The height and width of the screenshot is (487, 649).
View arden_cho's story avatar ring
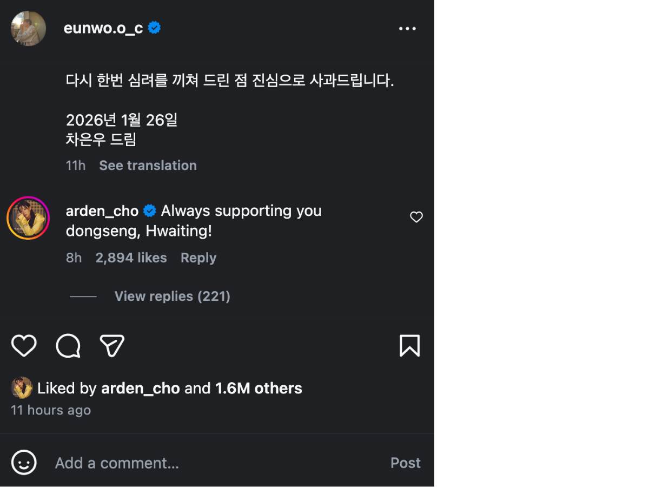(28, 218)
